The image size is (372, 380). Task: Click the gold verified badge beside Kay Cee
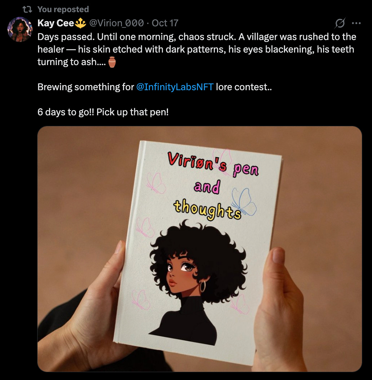81,23
